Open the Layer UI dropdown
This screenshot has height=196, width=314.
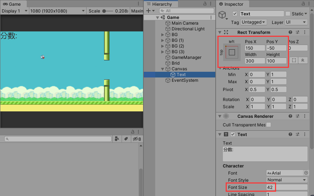pos(296,22)
